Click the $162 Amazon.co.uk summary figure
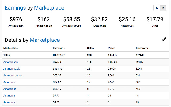 (x=44, y=19)
